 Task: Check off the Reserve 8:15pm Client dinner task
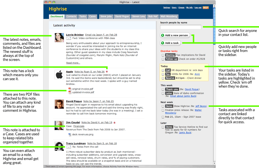pyautogui.click(x=163, y=78)
